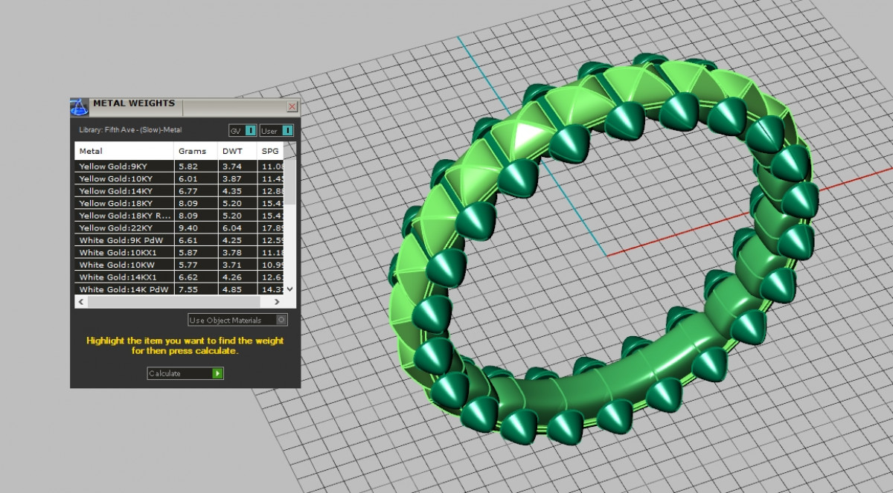Sort table by Metal column header
The image size is (893, 493).
(x=124, y=151)
